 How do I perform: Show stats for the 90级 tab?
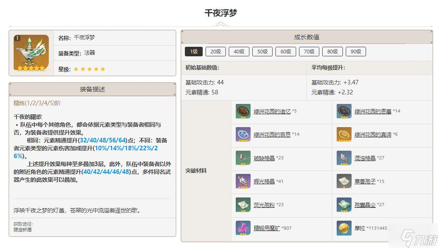(356, 51)
